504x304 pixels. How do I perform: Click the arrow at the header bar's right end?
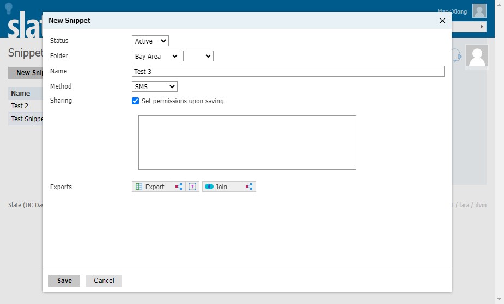[482, 27]
